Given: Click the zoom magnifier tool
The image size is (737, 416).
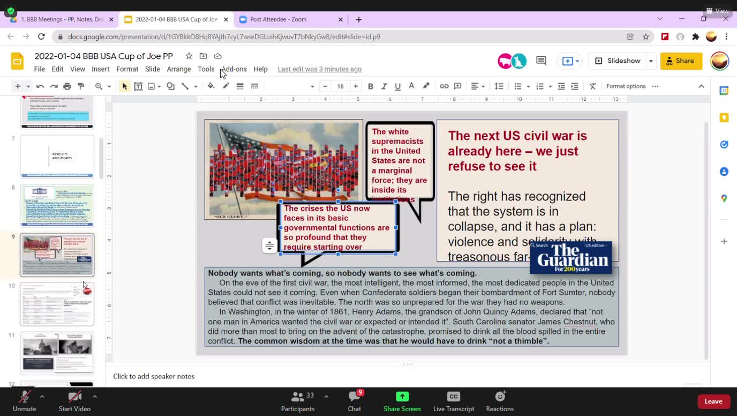Looking at the screenshot, I should pos(99,86).
